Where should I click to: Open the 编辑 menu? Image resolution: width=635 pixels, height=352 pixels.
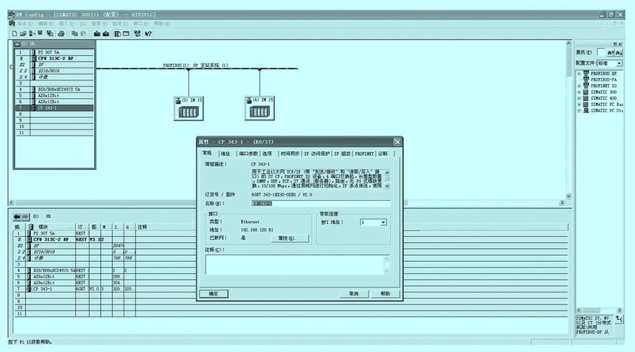point(46,24)
